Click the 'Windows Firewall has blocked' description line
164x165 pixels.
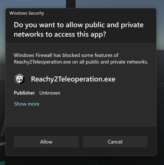click(x=66, y=55)
